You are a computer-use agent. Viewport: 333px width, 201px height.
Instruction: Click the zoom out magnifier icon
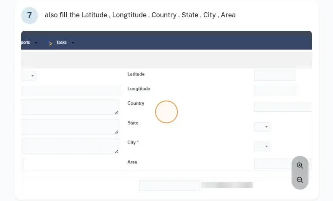[300, 180]
